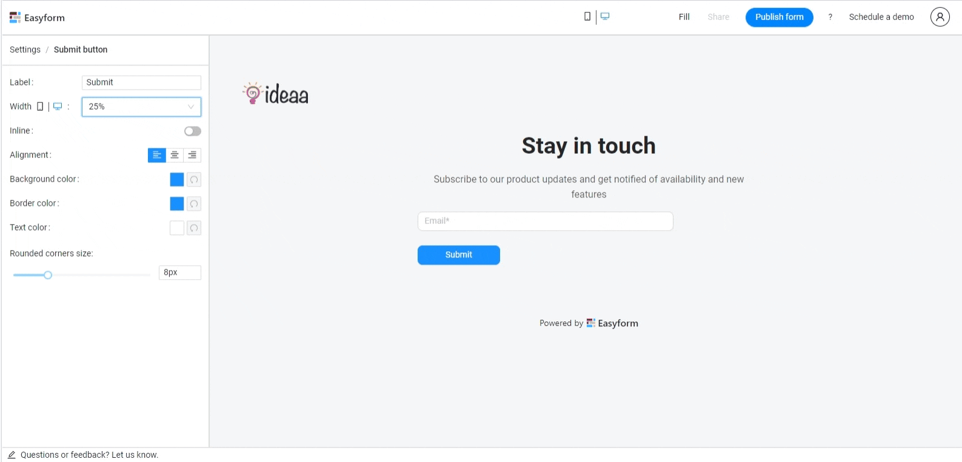
Task: Select the desktop width icon beside Width
Action: click(x=58, y=107)
